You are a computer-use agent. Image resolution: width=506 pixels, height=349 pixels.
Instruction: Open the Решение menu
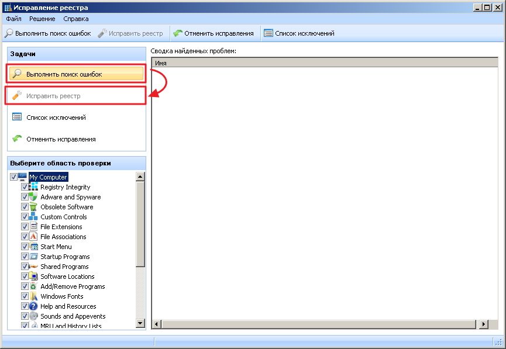42,19
